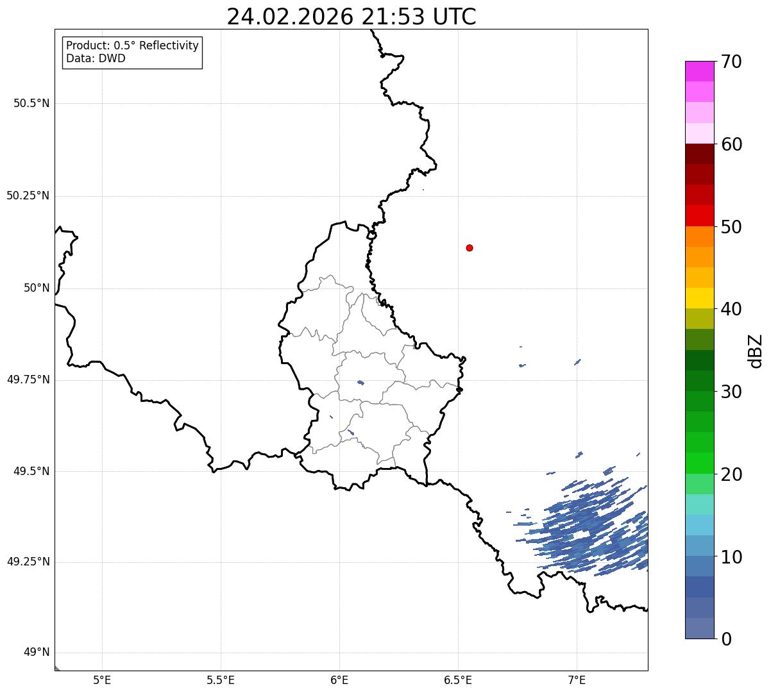This screenshot has width=771, height=693.
Task: Click the longitude label 6°E
Action: click(339, 680)
